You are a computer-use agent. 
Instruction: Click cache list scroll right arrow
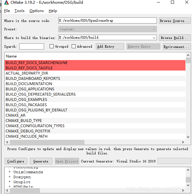[x=183, y=142]
